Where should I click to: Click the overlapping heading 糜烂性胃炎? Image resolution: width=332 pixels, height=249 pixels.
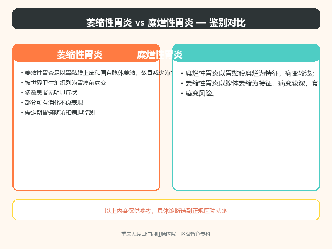[160, 55]
